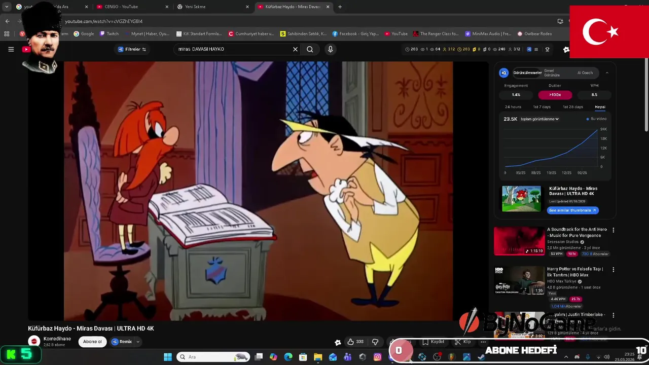
Task: Click the vidIQ IQ logo icon in panel
Action: [503, 72]
